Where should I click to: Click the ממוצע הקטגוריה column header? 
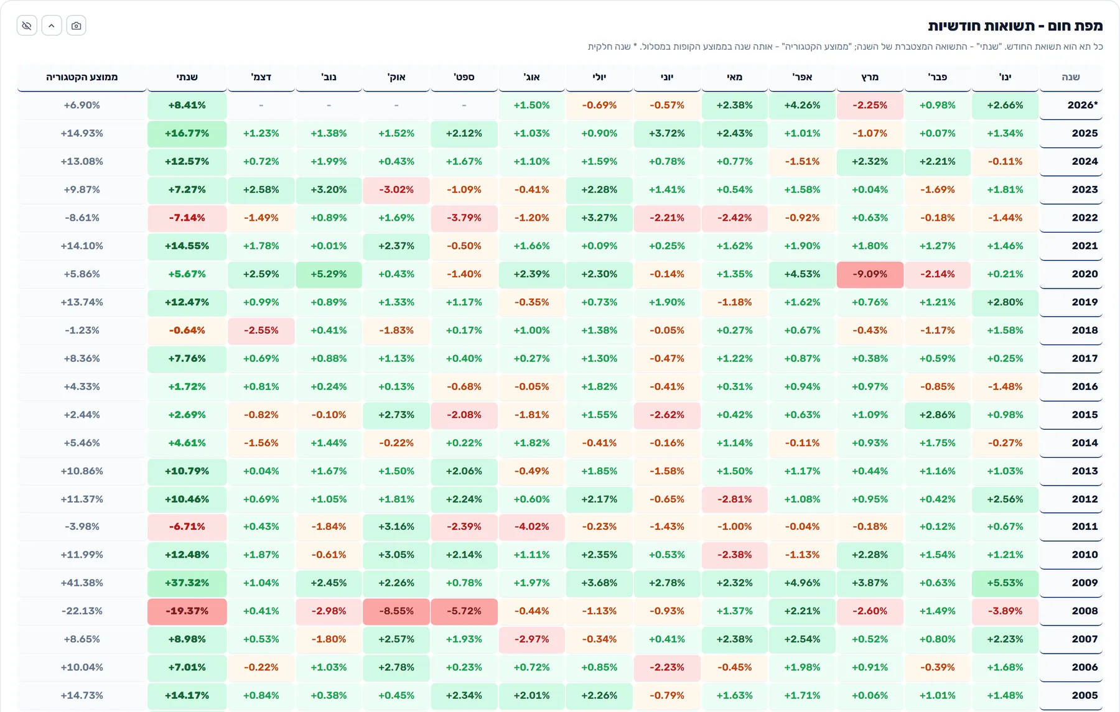point(82,77)
